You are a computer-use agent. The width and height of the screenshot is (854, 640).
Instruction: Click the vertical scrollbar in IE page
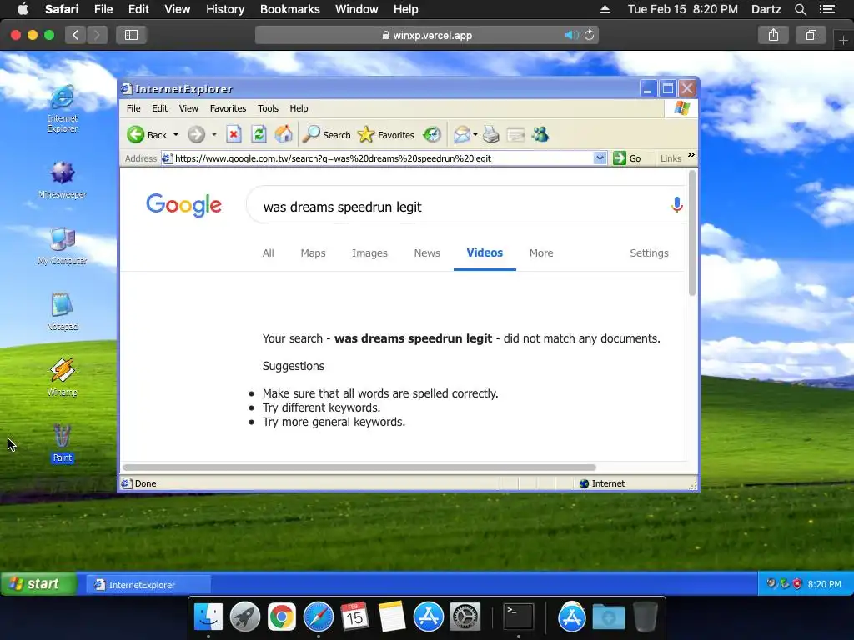pyautogui.click(x=692, y=233)
